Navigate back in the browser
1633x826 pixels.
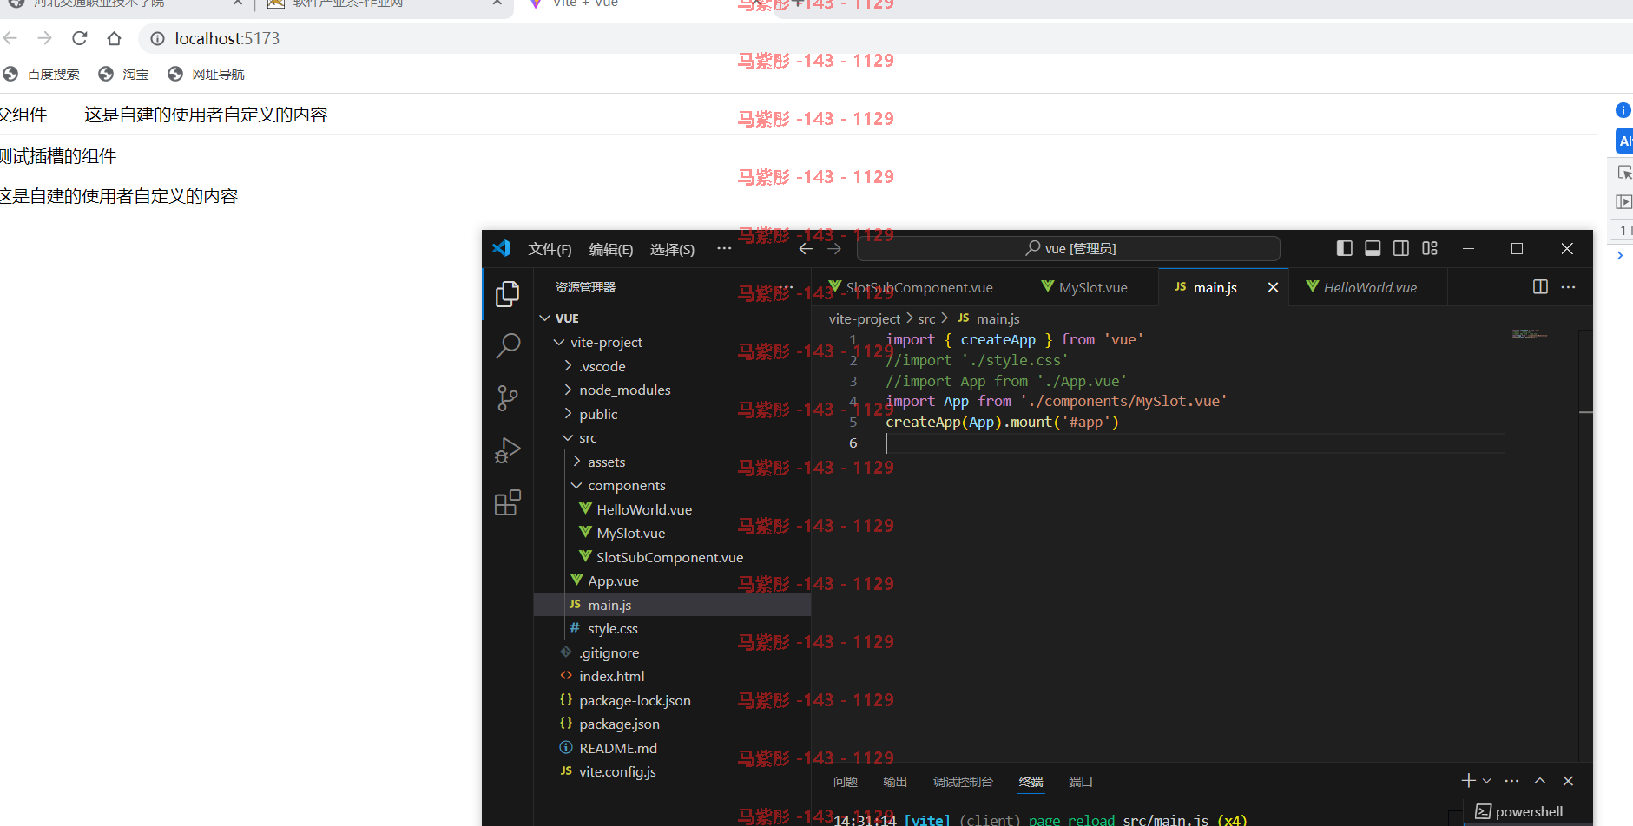[10, 38]
